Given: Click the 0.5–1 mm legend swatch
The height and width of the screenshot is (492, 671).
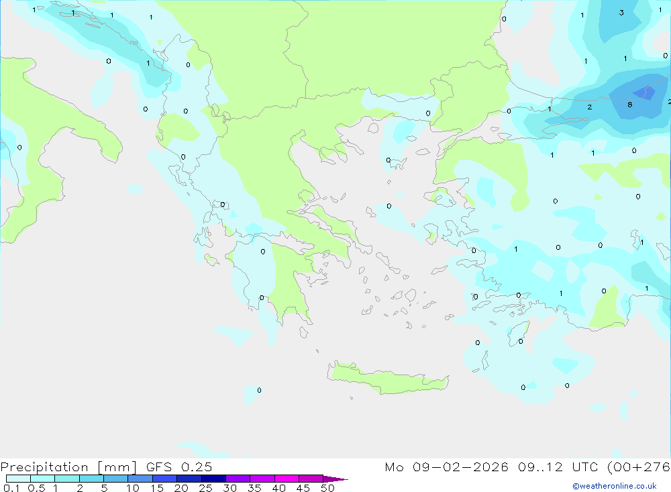Looking at the screenshot, I should click(42, 479).
